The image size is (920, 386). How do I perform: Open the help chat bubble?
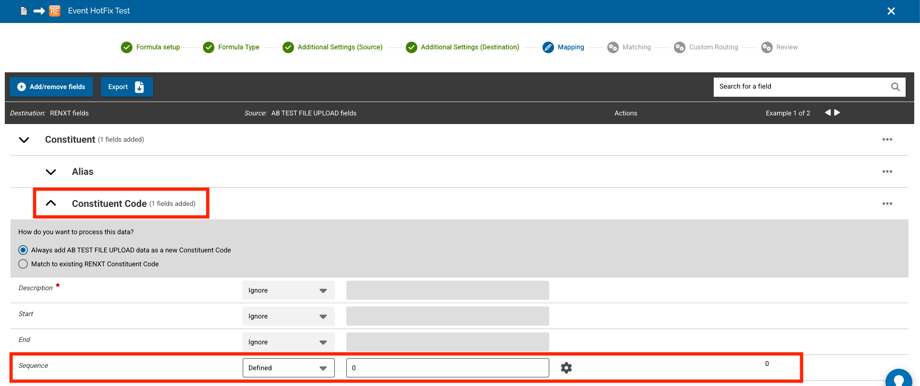899,378
